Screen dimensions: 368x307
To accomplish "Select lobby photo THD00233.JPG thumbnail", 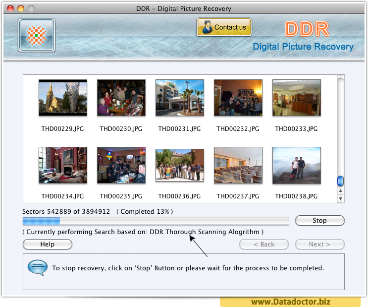I will tap(297, 98).
